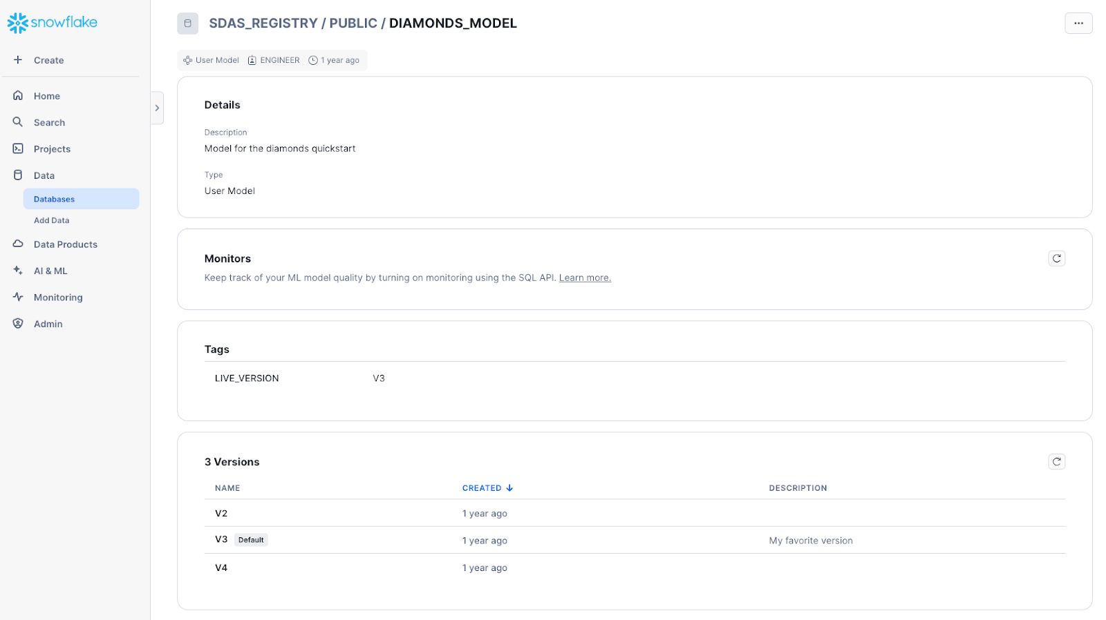Go to Search in the sidebar

[49, 123]
